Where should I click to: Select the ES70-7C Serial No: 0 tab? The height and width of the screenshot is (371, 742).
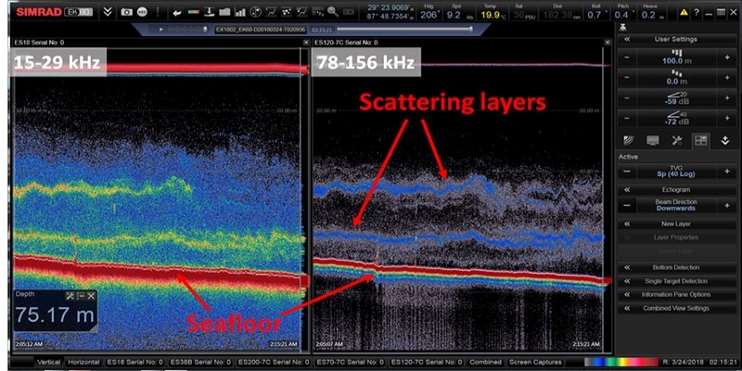pyautogui.click(x=350, y=362)
